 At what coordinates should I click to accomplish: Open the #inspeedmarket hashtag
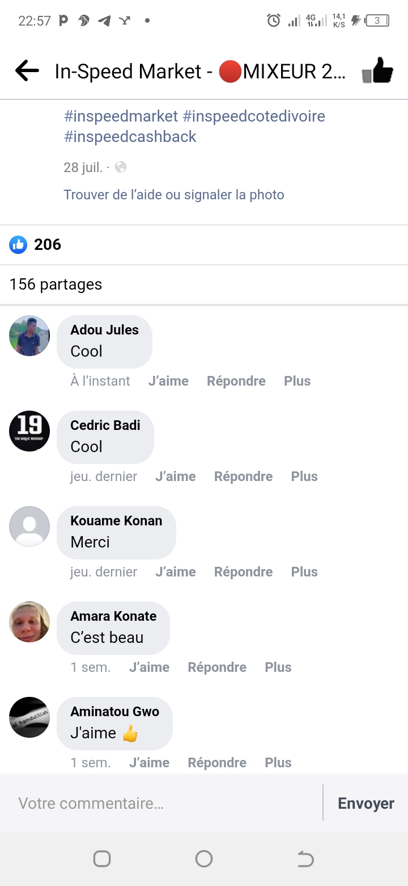pos(121,116)
